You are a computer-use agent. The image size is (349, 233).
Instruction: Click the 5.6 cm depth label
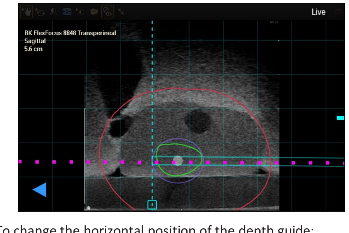coord(33,49)
